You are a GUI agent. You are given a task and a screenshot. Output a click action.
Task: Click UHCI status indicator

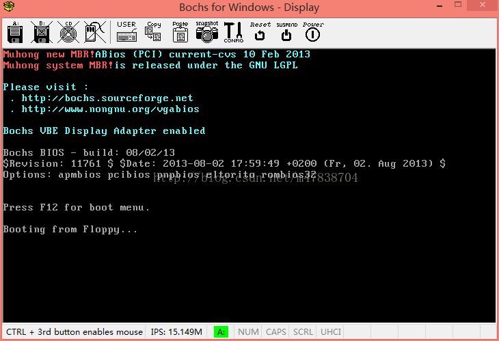[331, 332]
